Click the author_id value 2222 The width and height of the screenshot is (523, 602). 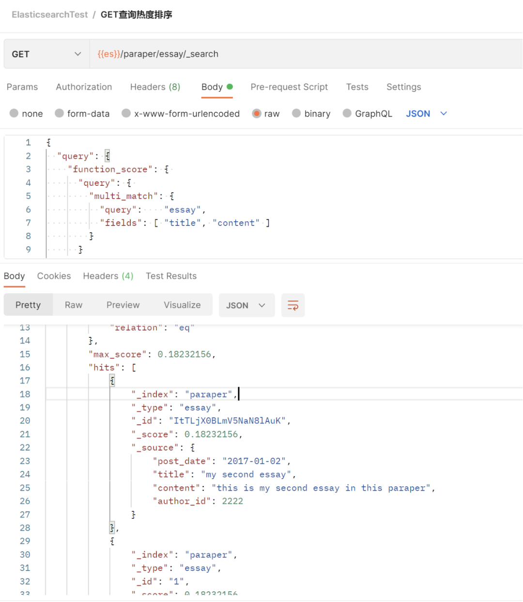point(232,501)
